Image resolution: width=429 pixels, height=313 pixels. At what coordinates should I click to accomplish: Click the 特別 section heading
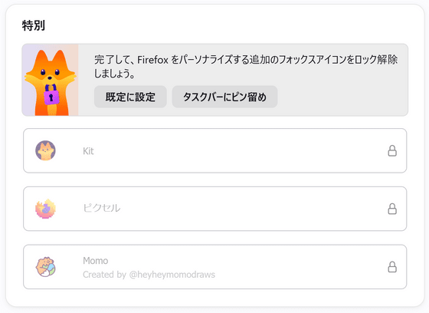coord(34,25)
